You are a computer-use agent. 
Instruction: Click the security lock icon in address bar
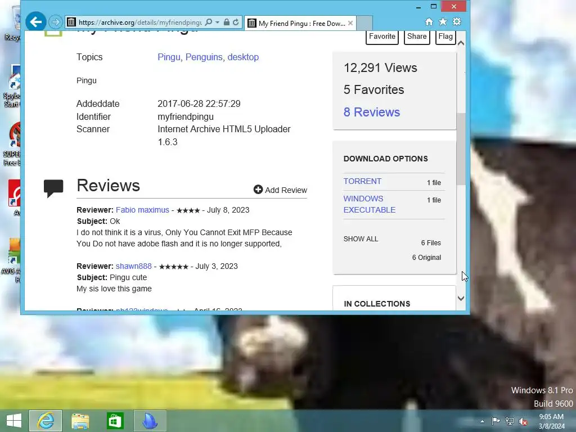click(x=227, y=22)
